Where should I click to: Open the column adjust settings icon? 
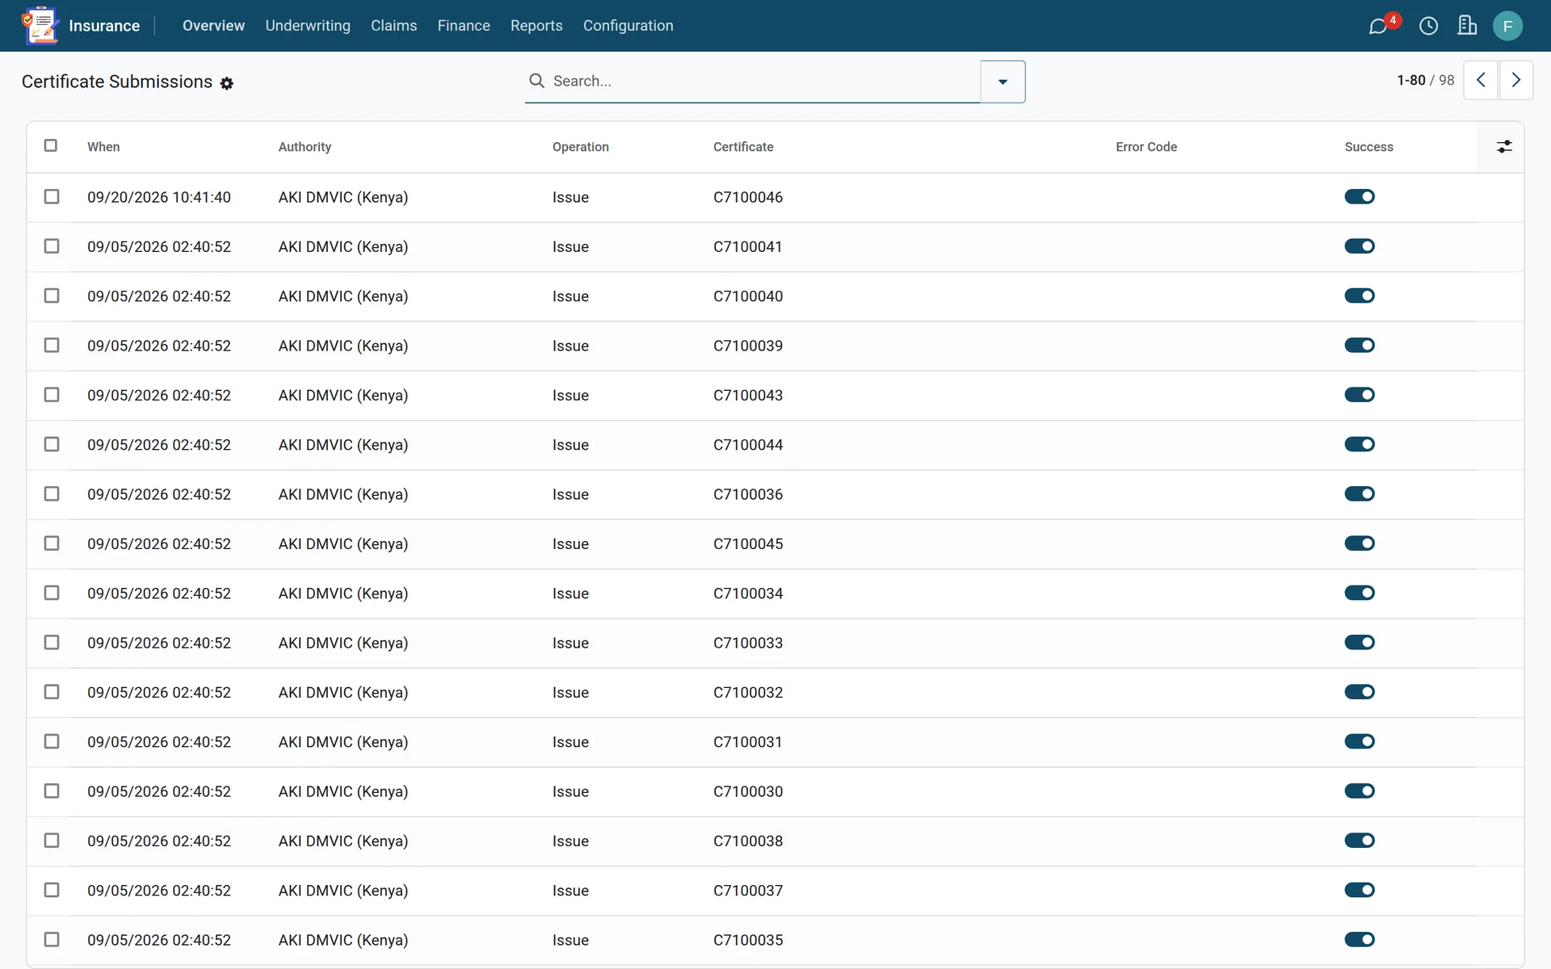coord(1504,147)
